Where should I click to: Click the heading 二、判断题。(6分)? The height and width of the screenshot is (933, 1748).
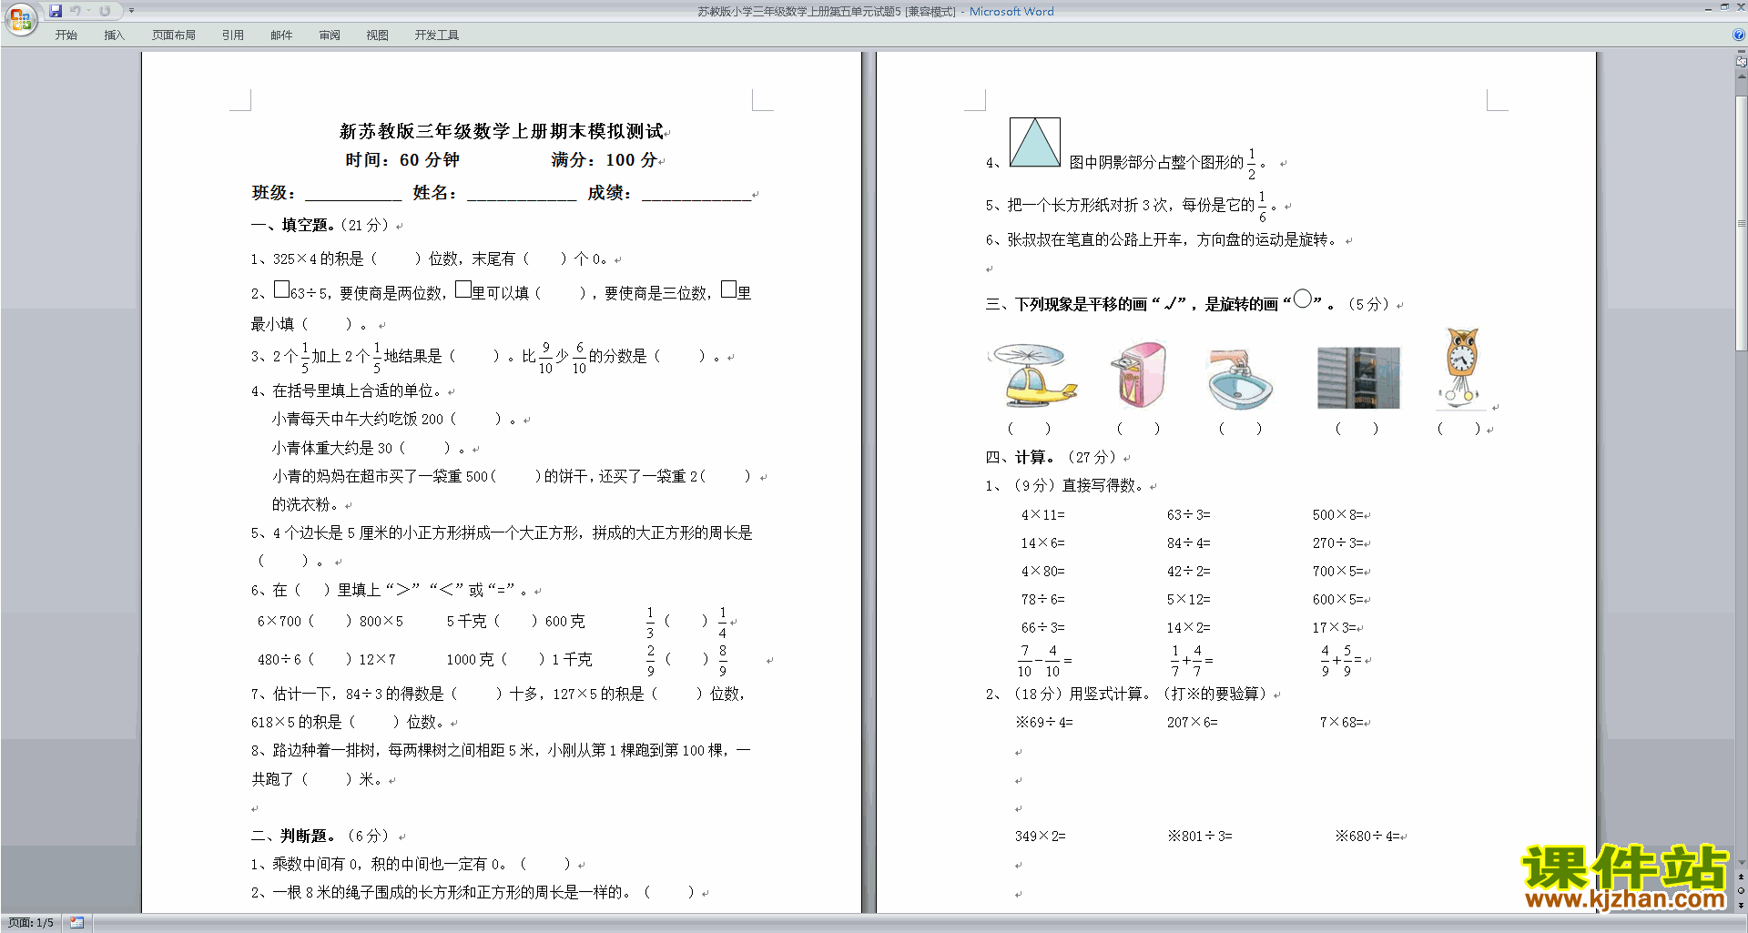pos(322,836)
